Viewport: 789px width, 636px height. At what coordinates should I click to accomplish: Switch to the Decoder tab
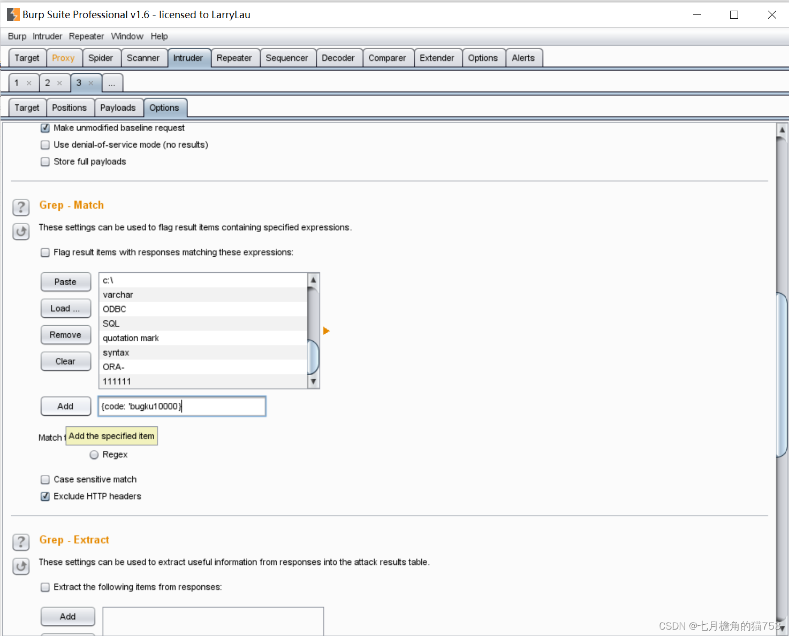338,58
